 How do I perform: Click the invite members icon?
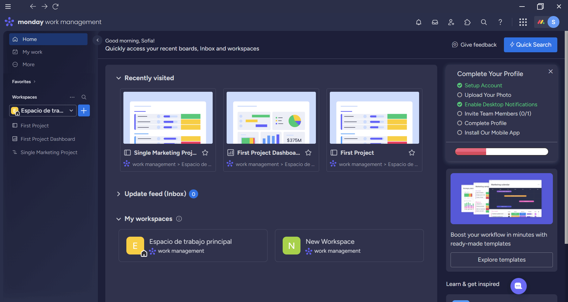click(451, 22)
